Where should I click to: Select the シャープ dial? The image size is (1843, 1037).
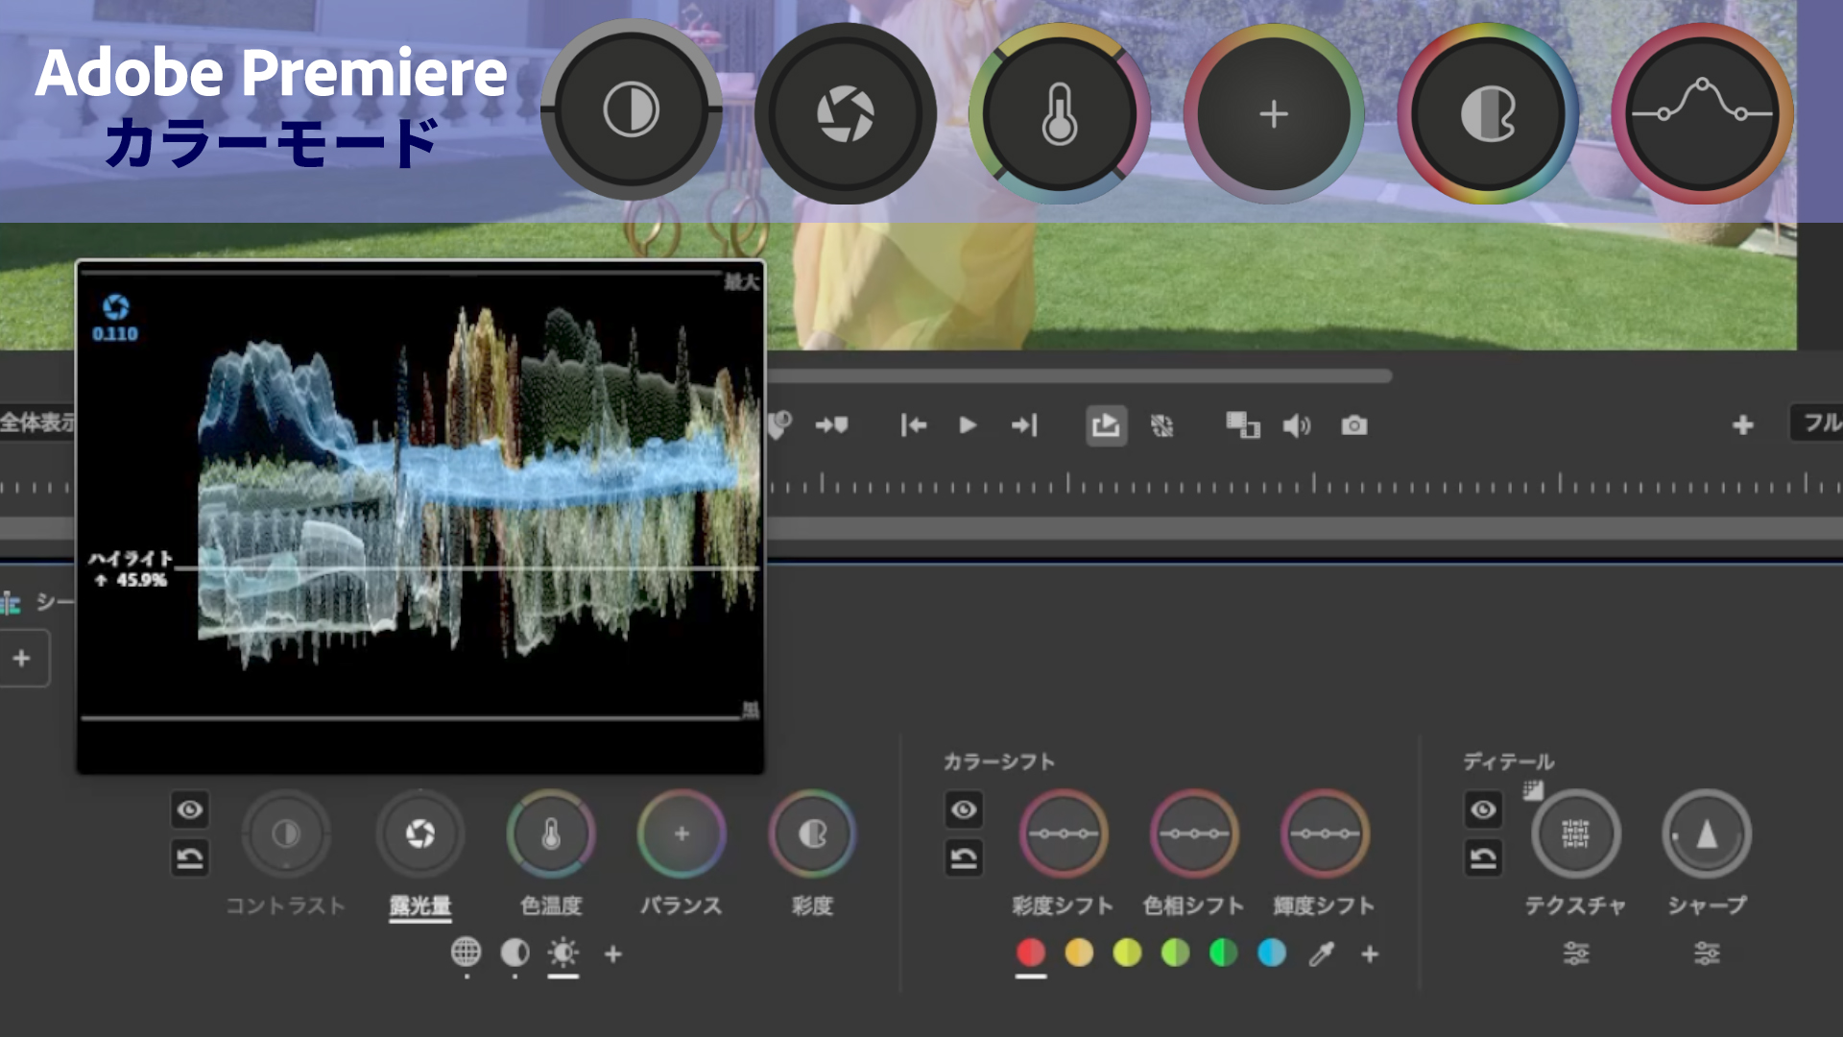[1707, 833]
